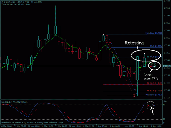This screenshot has width=171, height=128.
Task: Click the '31 Mar 22:00' time label
Action: [88, 126]
